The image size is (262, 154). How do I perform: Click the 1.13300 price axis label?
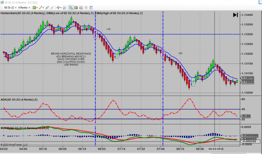tap(247, 34)
